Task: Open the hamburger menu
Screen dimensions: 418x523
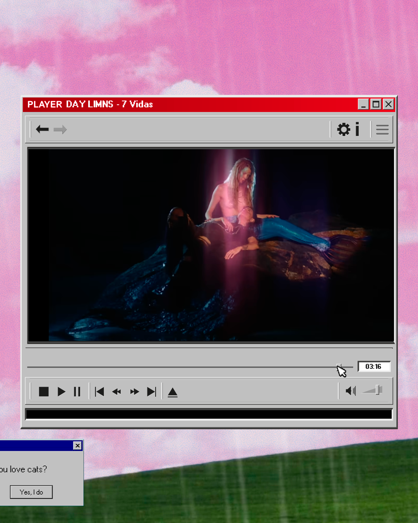Action: (x=382, y=130)
